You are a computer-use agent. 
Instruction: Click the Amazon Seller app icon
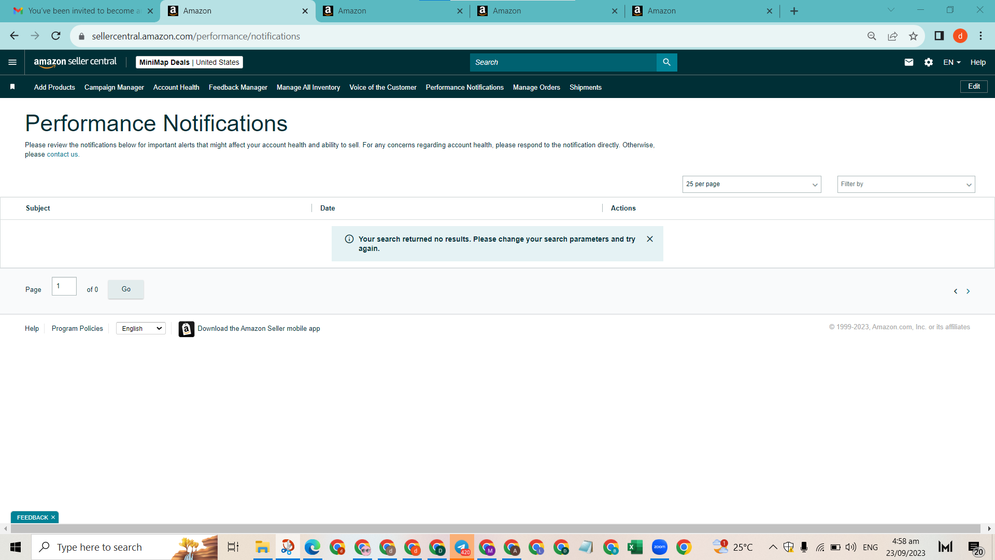coord(187,329)
